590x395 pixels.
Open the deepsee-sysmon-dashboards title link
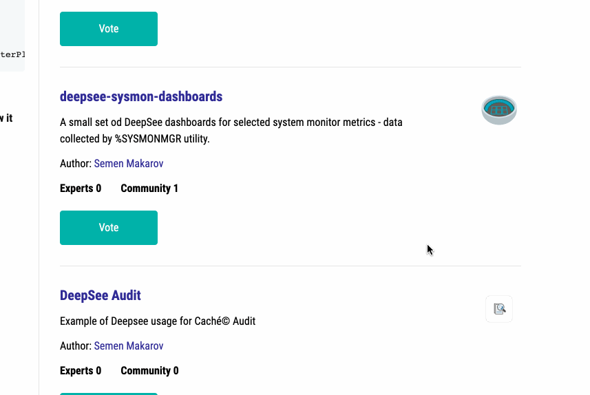141,96
